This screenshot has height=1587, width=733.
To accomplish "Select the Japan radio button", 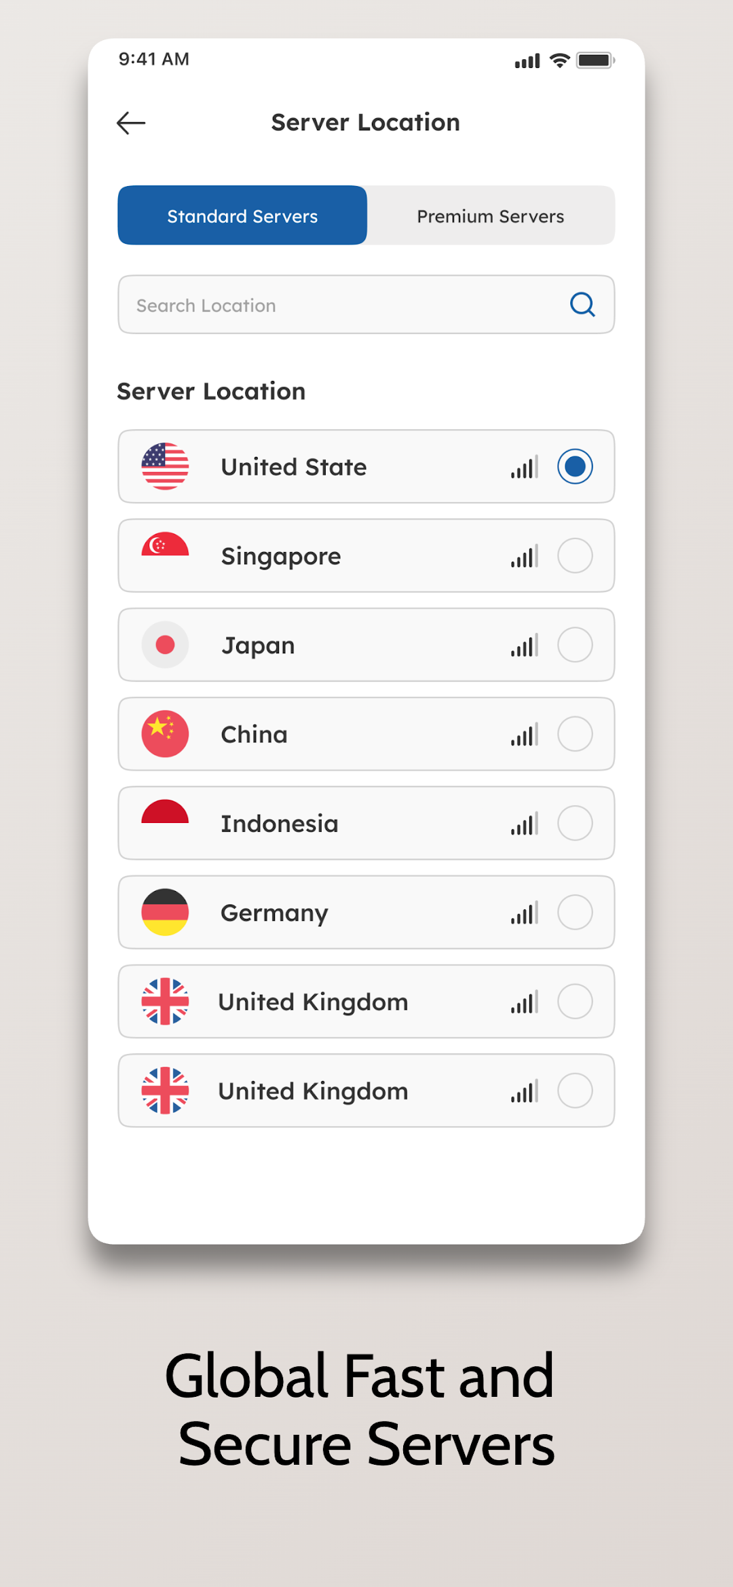I will [x=575, y=644].
